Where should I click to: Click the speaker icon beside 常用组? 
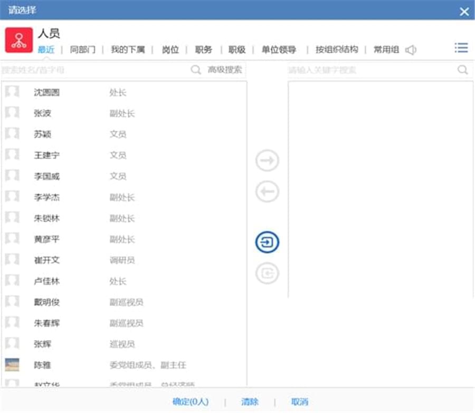(x=411, y=50)
